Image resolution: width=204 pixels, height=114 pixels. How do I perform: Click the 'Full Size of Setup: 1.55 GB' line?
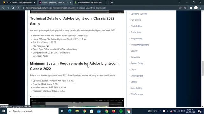coord(45,42)
